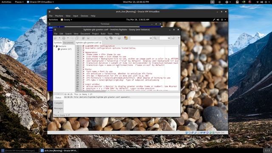Click the guest top bar volume icon

point(218,20)
